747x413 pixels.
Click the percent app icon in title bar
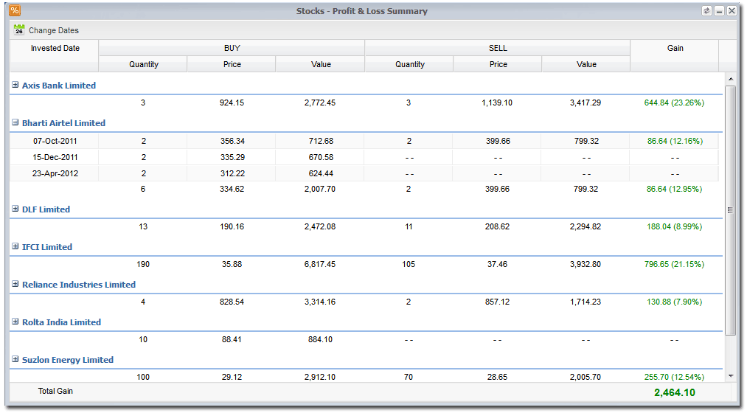(15, 10)
